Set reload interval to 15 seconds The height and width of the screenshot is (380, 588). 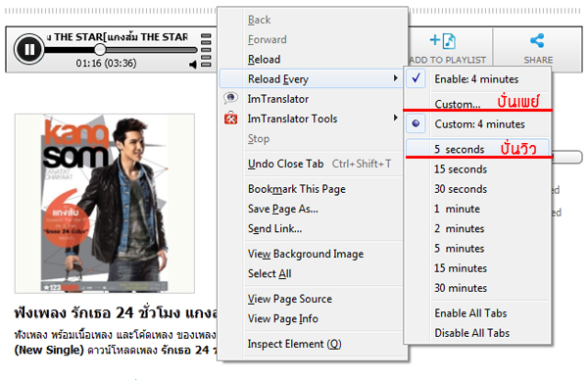[x=477, y=169]
